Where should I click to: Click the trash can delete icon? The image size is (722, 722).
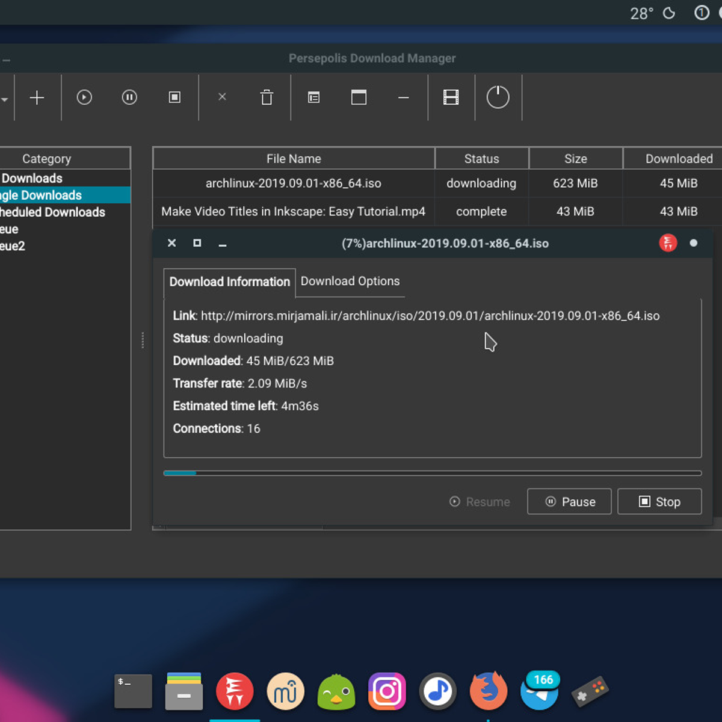pos(267,97)
